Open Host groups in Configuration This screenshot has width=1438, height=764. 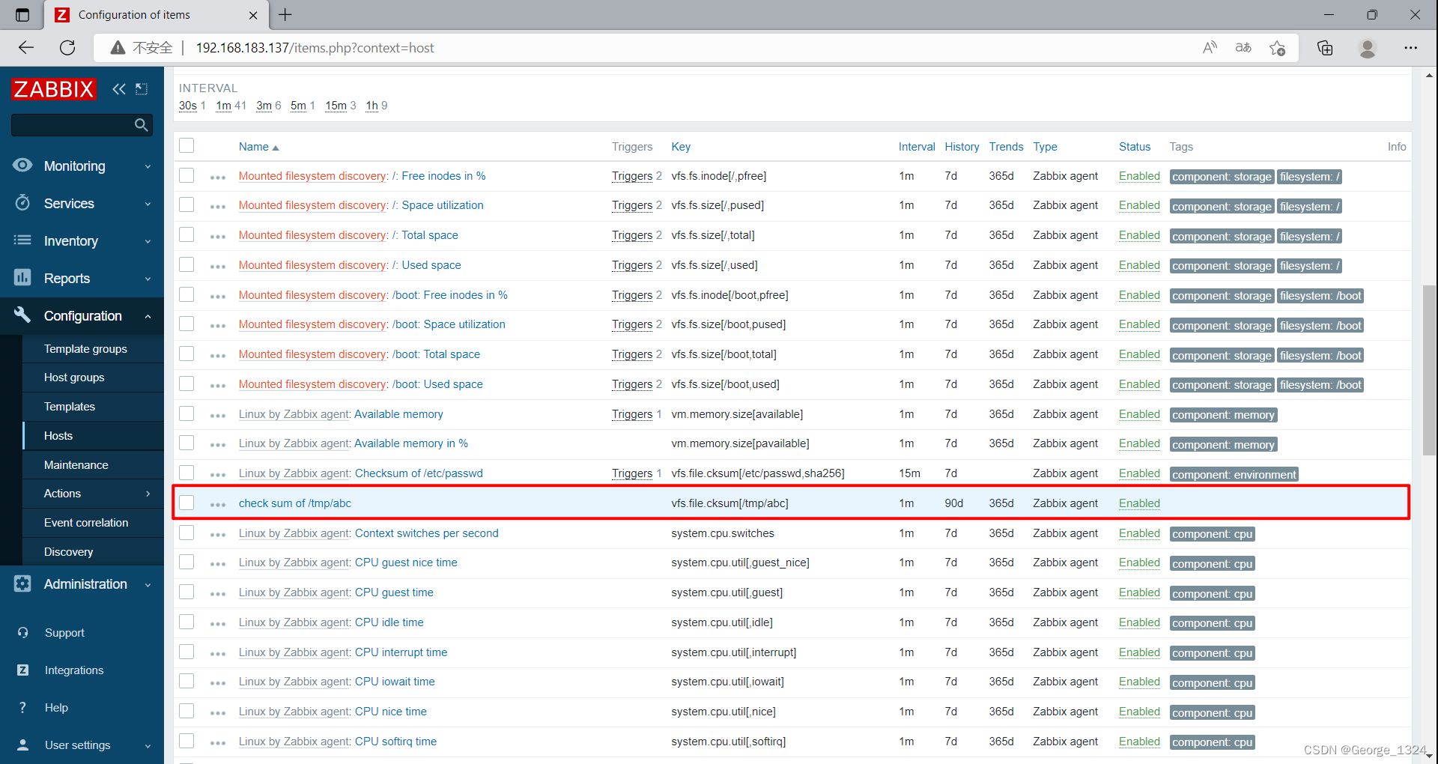tap(74, 378)
